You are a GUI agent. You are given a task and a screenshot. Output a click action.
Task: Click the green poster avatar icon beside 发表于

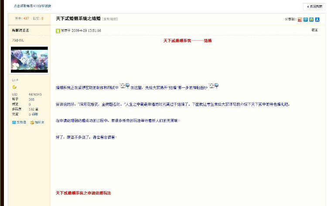58,31
